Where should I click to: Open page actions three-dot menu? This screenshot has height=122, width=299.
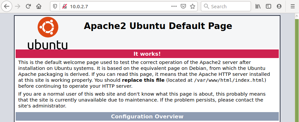point(174,7)
